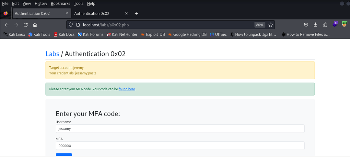350x157 pixels.
Task: Open Kali NetHunter bookmark
Action: coord(122,34)
